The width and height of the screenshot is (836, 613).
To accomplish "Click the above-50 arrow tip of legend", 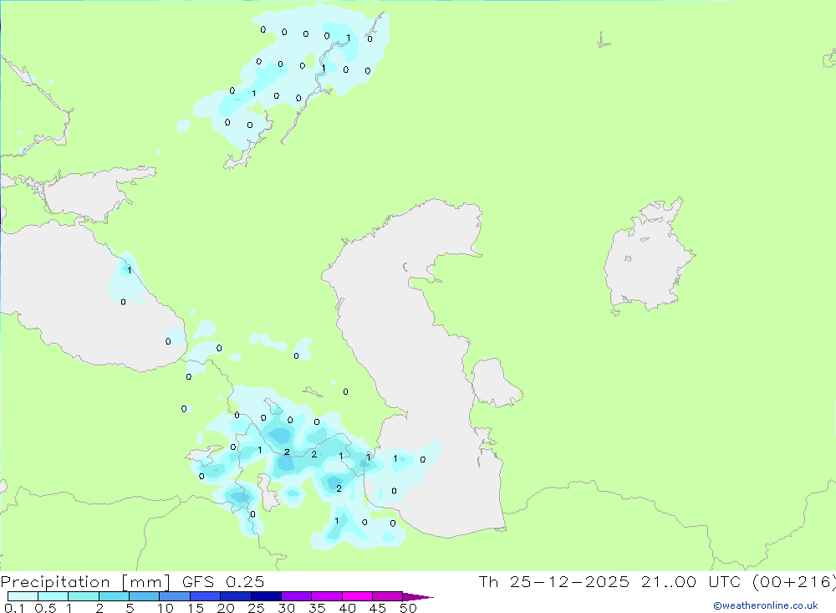I will 418,597.
